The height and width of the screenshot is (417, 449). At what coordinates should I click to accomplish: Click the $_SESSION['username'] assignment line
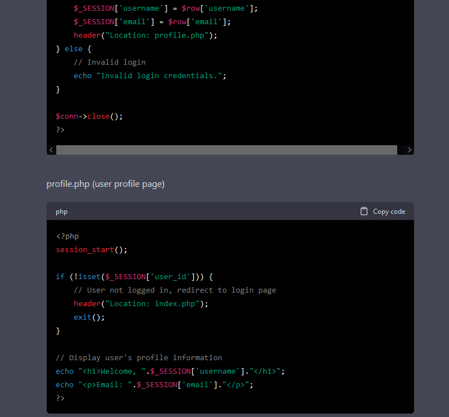click(166, 8)
